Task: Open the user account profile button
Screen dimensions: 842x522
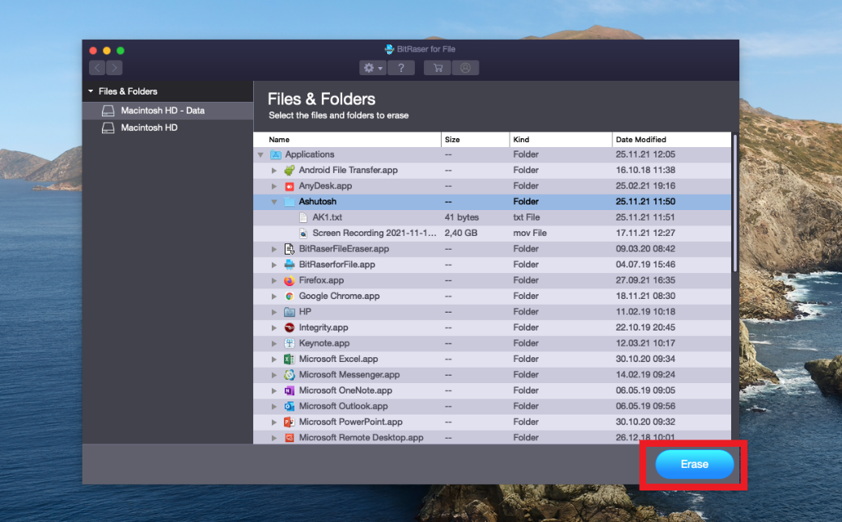Action: pos(466,68)
